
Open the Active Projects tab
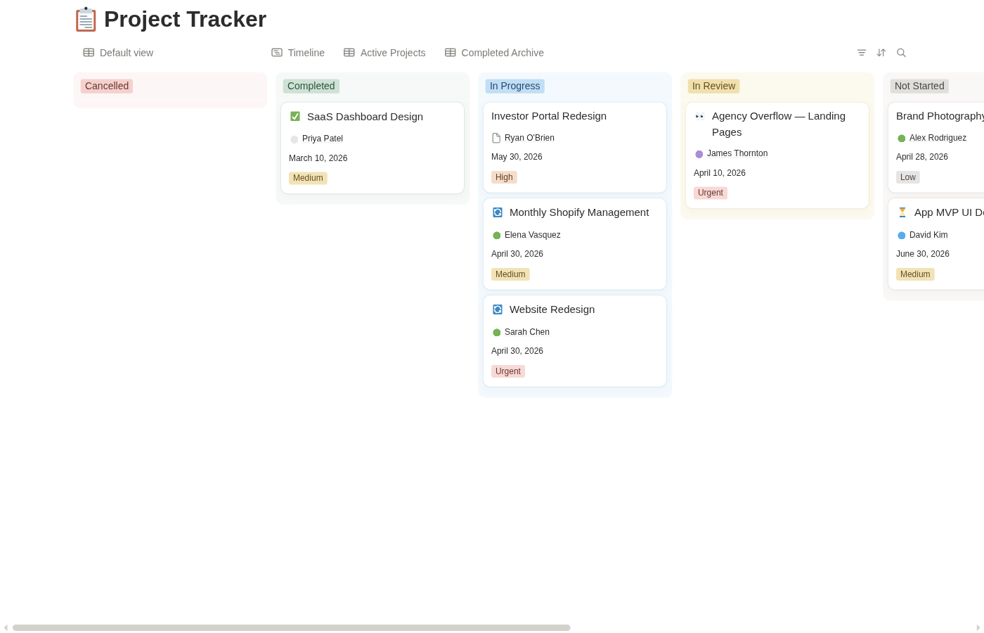pos(384,53)
